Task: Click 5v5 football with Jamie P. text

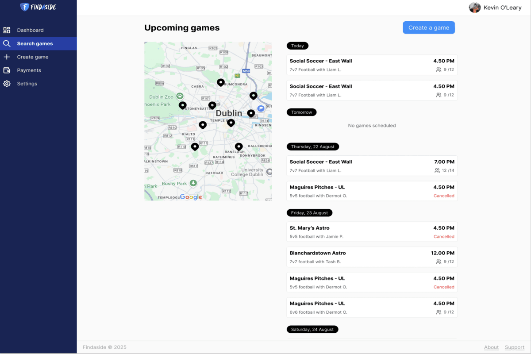Action: point(316,237)
